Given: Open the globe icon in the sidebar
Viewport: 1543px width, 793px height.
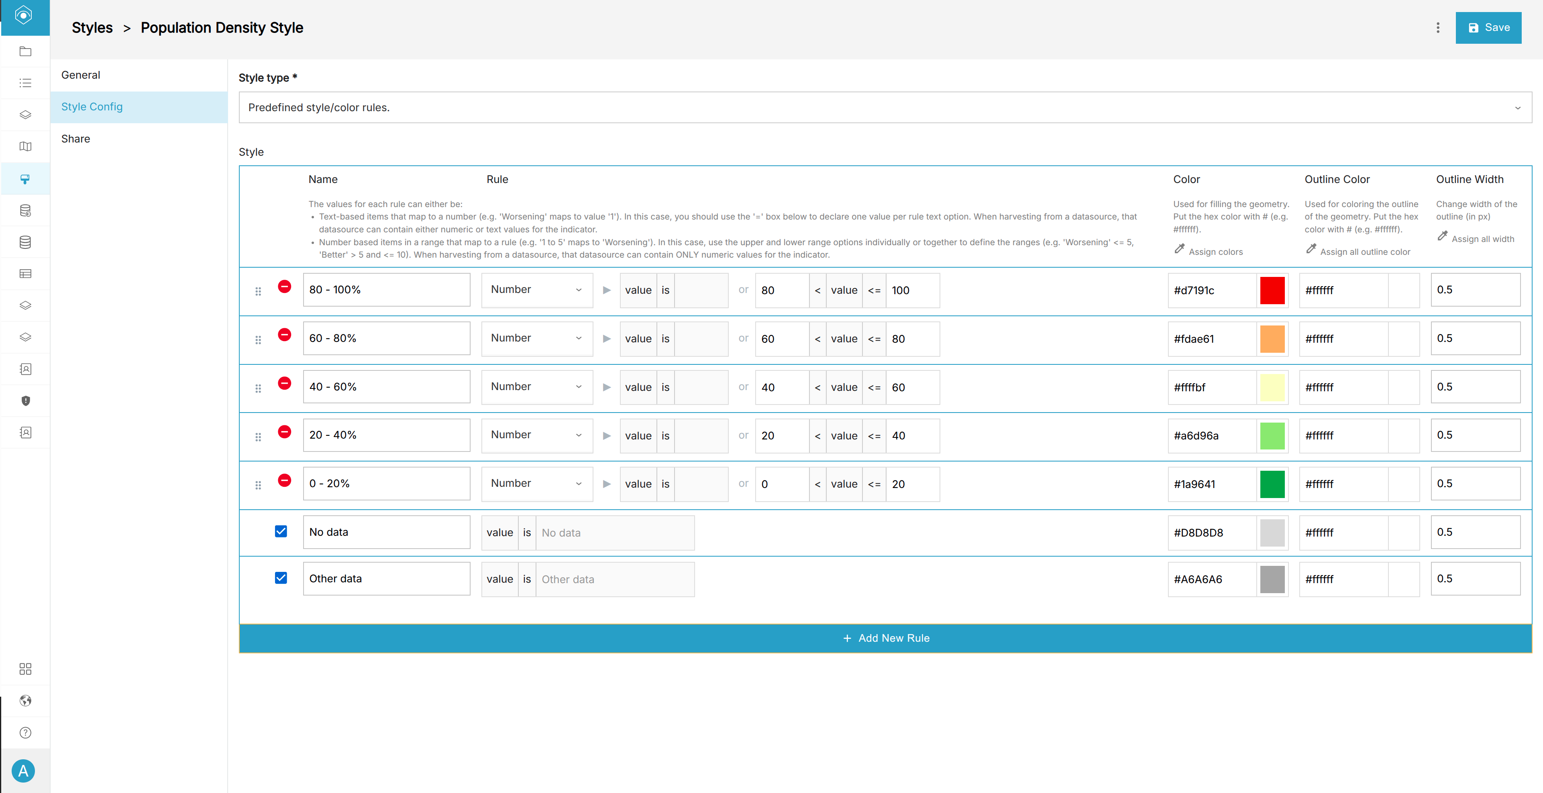Looking at the screenshot, I should tap(25, 701).
